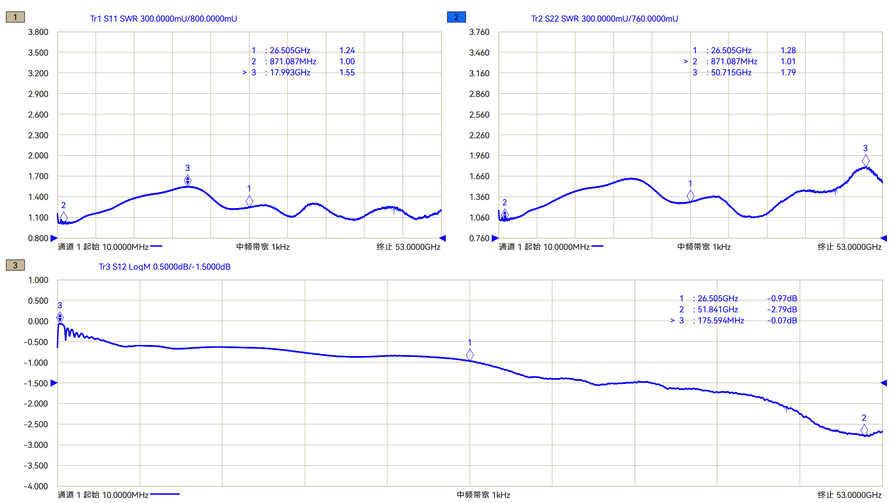Click marker 3 diamond on S22 SWR trace
892x503 pixels.
coord(865,160)
